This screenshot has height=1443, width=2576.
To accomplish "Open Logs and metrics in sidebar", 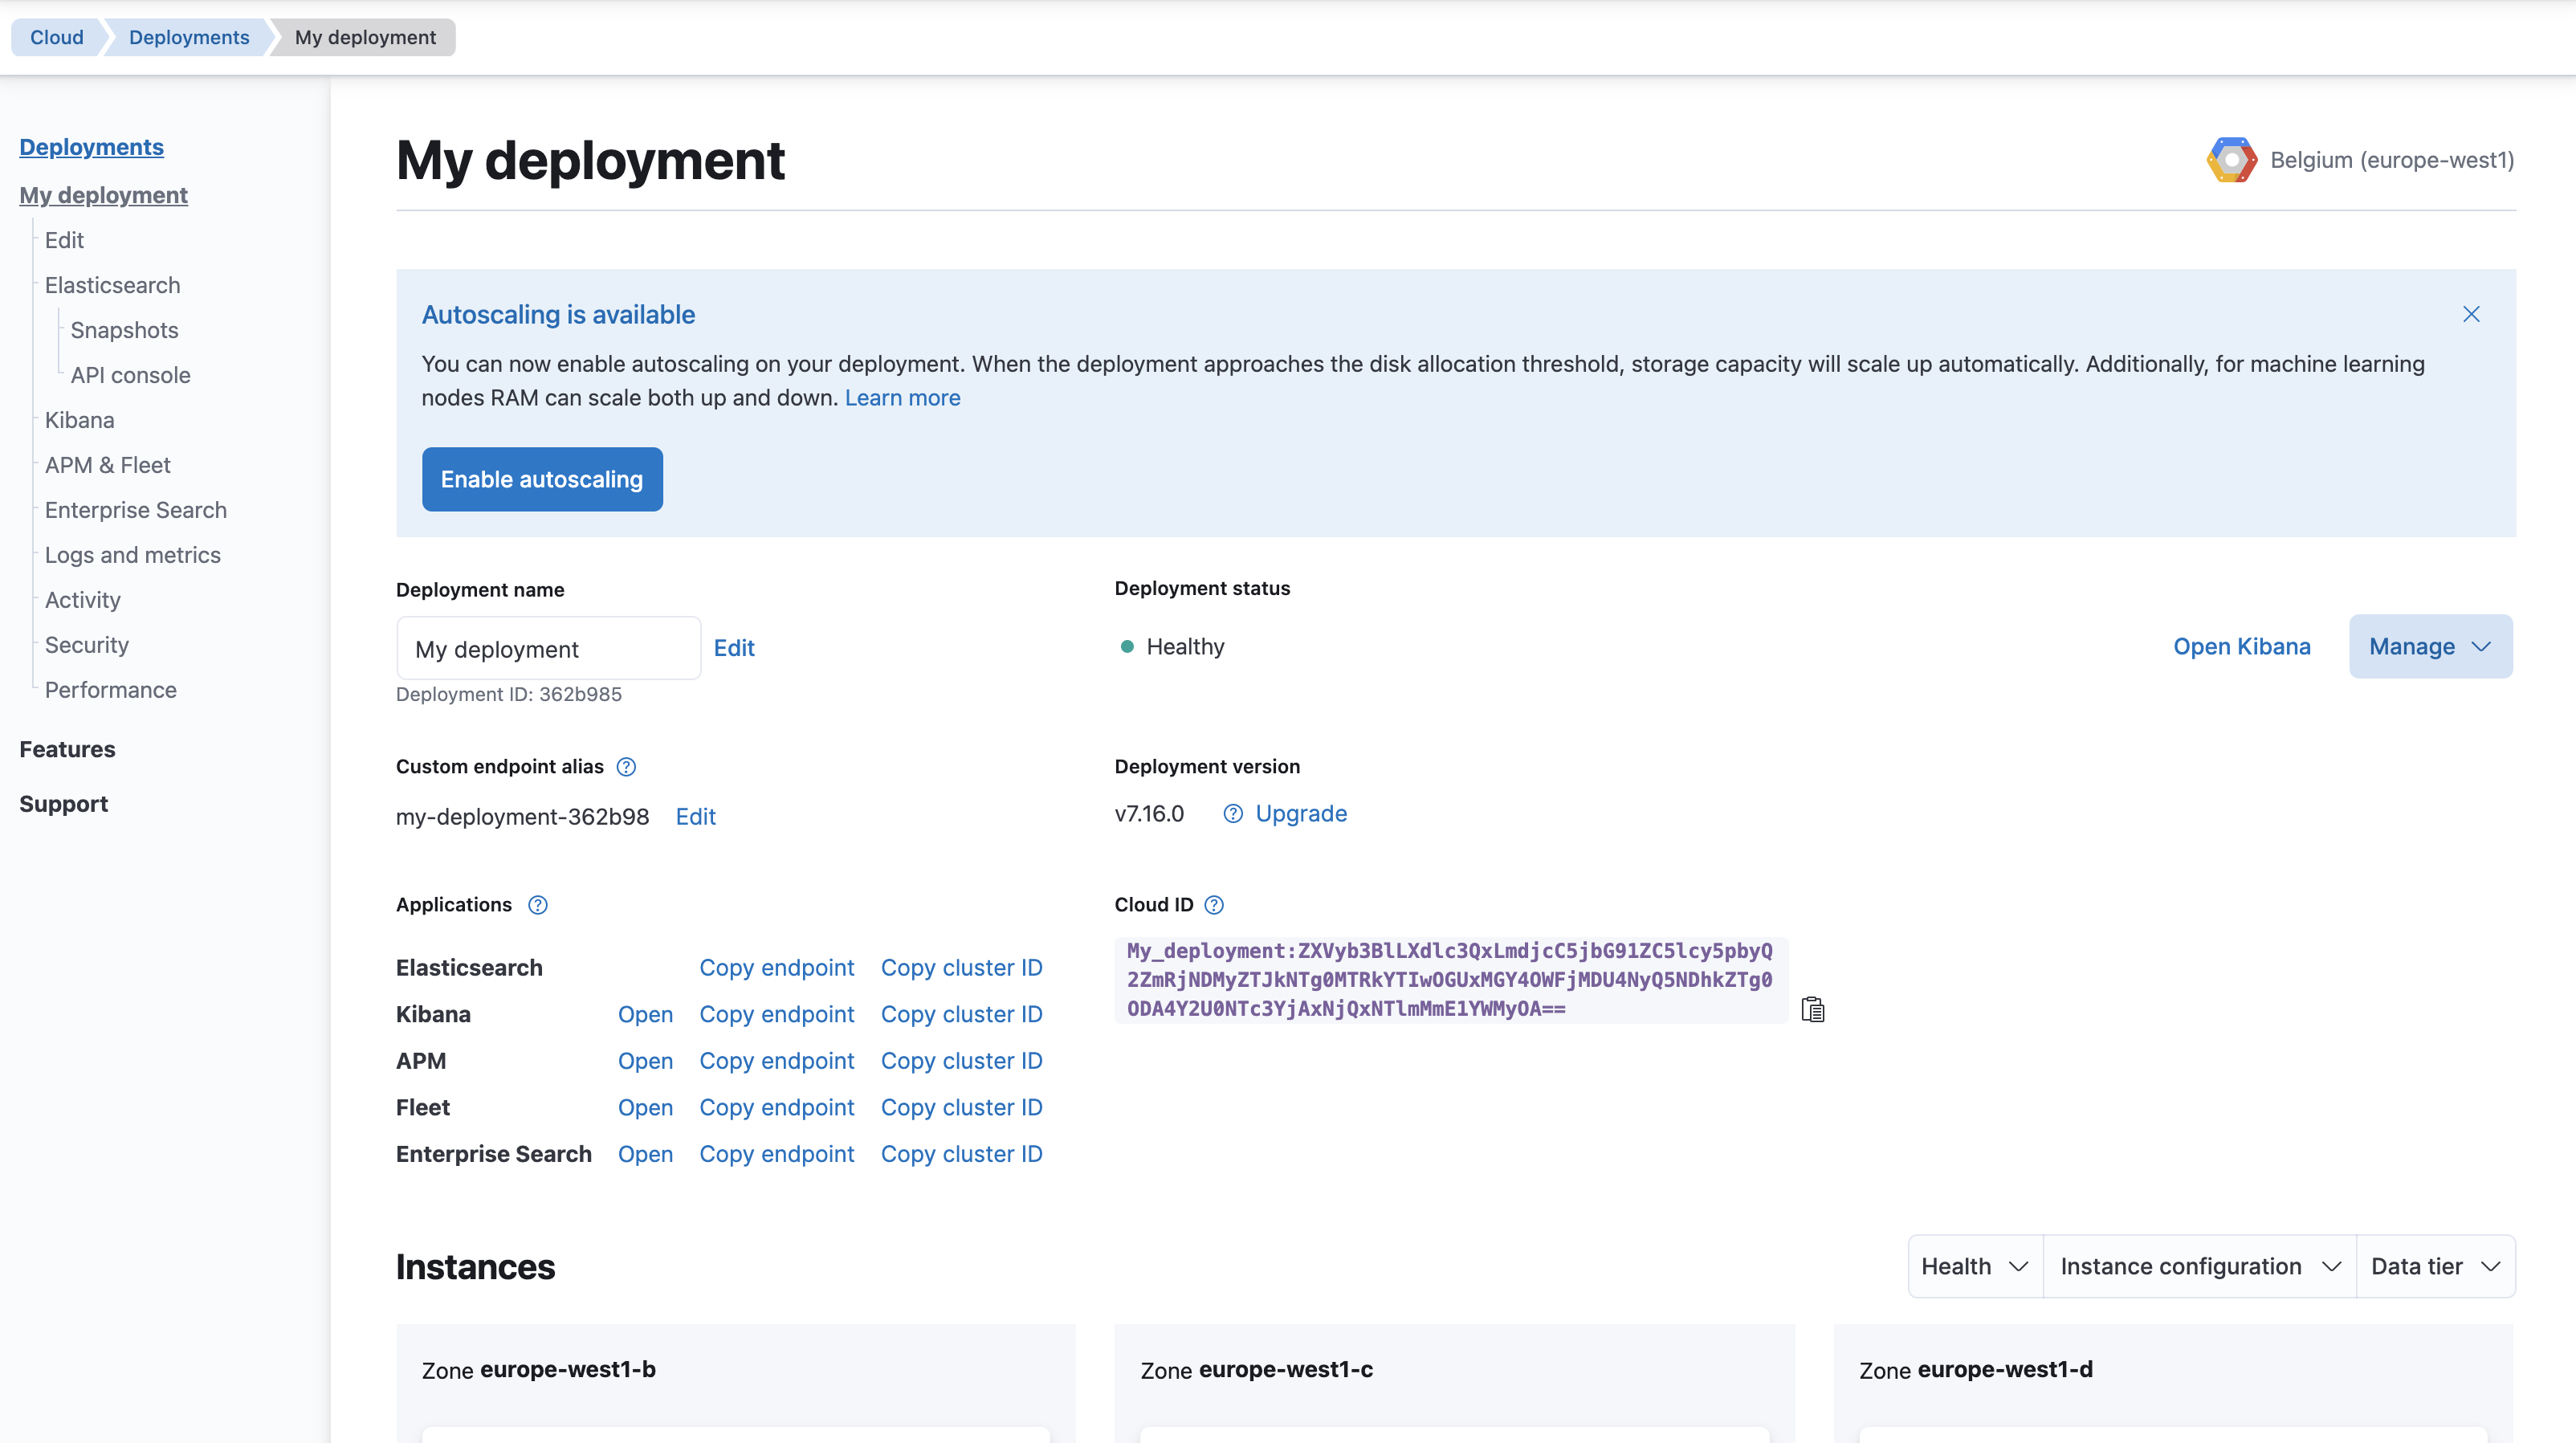I will 132,555.
